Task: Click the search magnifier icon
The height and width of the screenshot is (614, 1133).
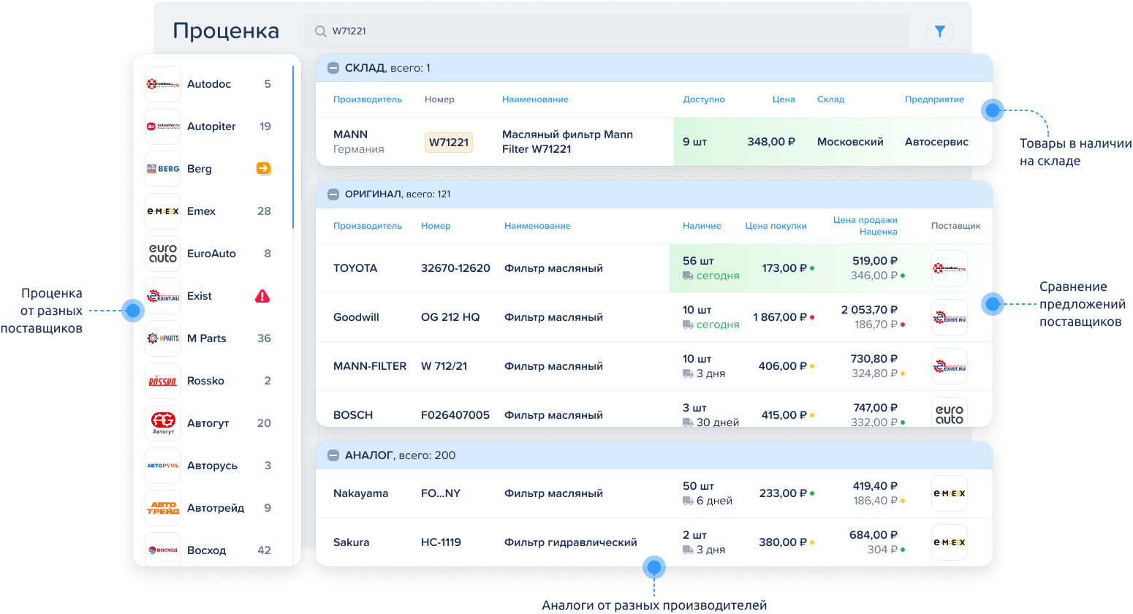Action: coord(320,31)
